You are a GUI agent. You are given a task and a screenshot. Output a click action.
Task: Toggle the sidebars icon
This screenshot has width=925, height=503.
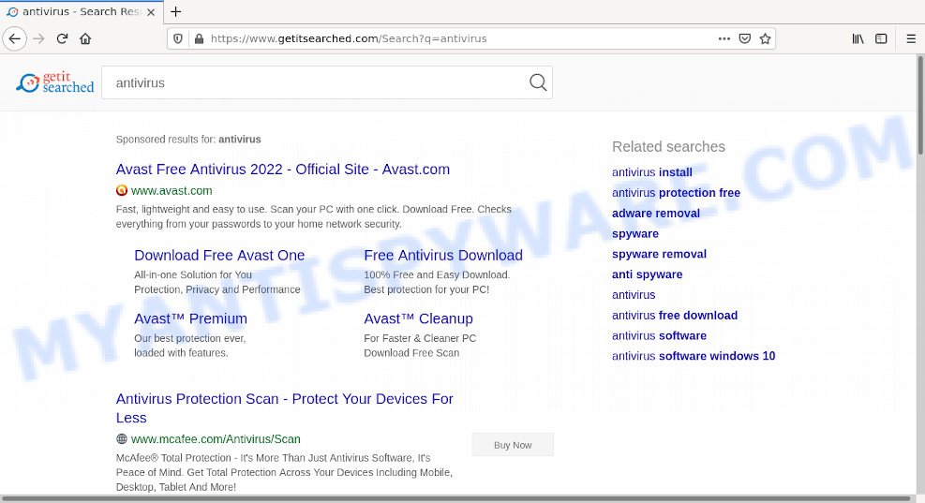click(881, 39)
